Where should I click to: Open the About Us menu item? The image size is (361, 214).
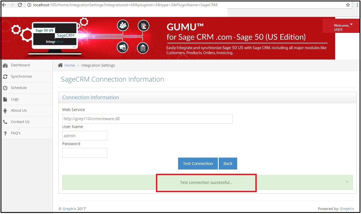click(27, 111)
